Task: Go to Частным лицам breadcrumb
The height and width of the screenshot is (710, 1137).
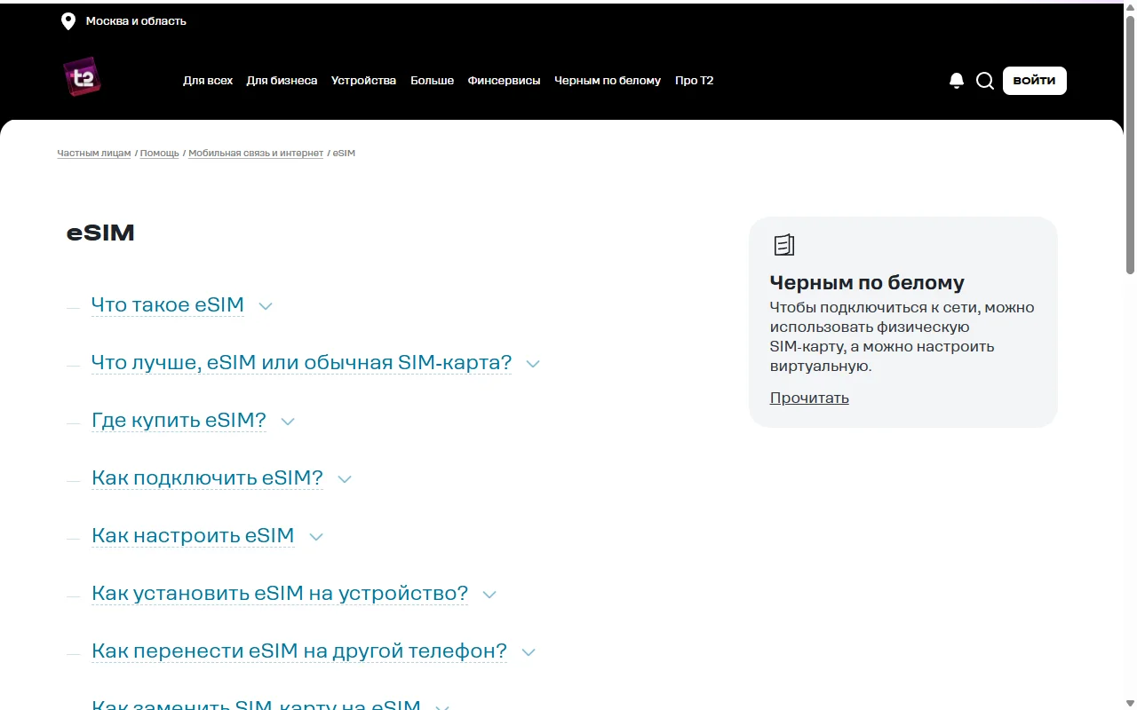Action: [94, 154]
